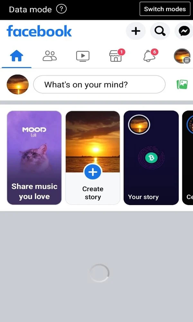Tap the Create story label text
This screenshot has height=322, width=193.
pyautogui.click(x=93, y=193)
